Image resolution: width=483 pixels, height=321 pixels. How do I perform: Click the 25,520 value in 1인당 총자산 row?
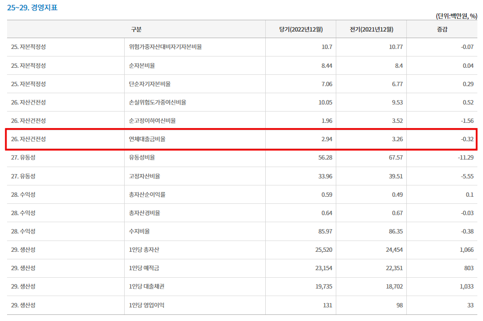(x=324, y=250)
